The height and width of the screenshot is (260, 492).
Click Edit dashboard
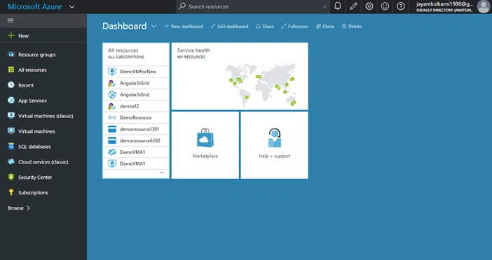(x=229, y=27)
